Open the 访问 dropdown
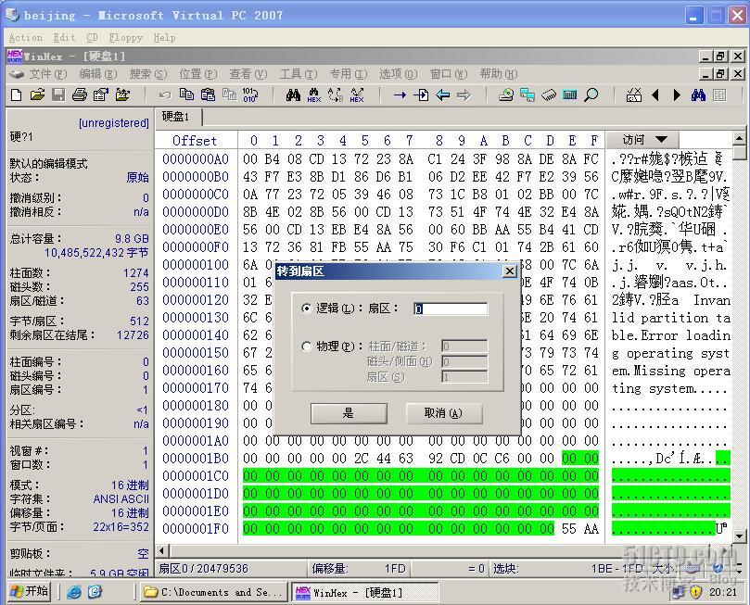Viewport: 750px width, 605px height. click(x=642, y=140)
